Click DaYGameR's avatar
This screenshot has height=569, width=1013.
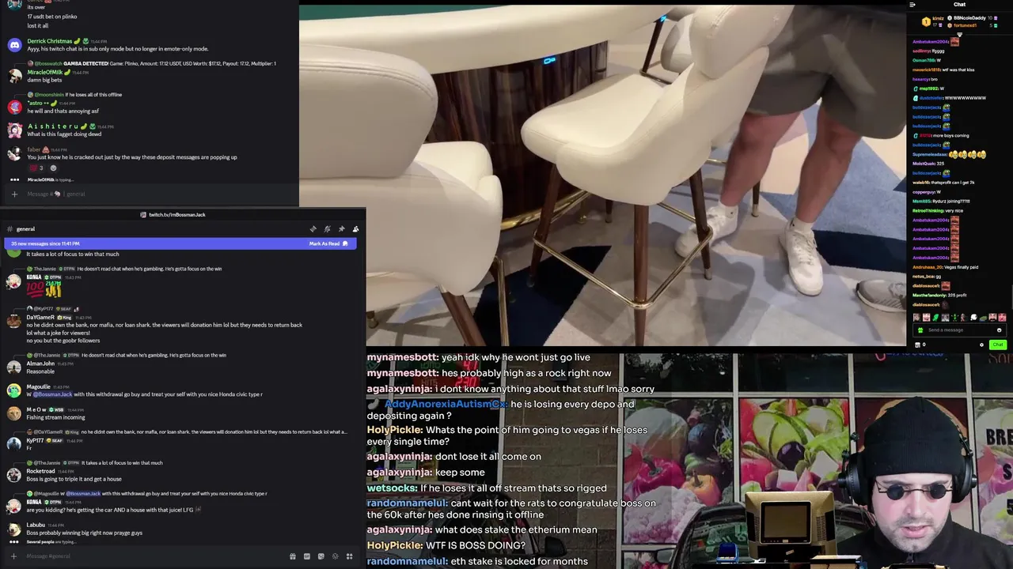click(14, 321)
